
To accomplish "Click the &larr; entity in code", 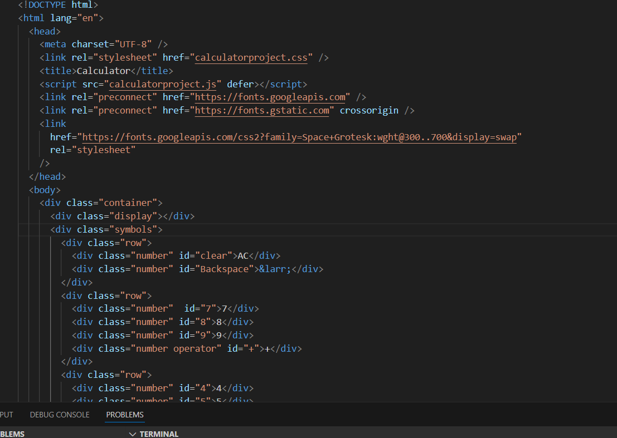I will click(275, 269).
